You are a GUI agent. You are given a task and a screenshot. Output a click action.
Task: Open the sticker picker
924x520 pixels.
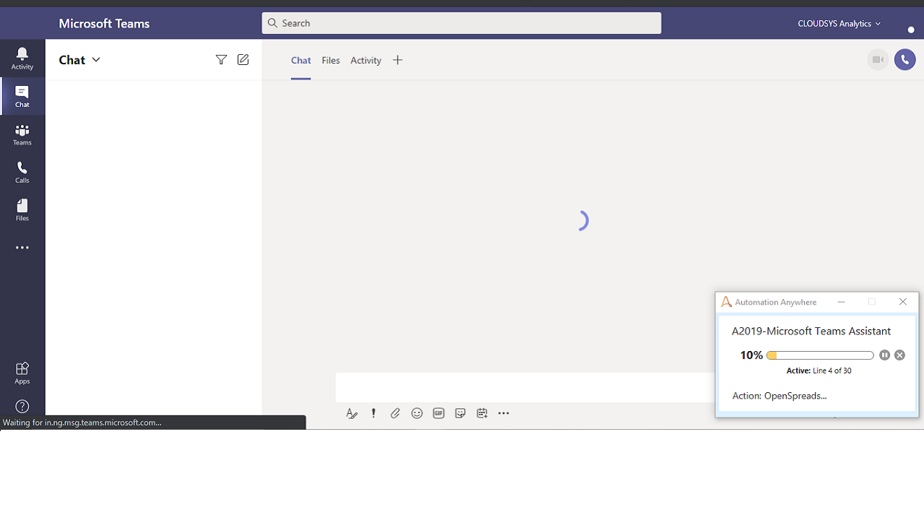tap(460, 414)
